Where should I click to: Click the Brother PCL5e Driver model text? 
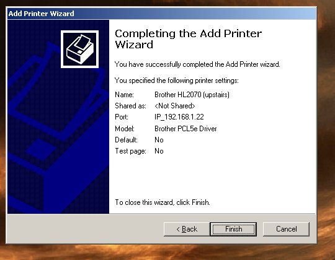click(185, 129)
